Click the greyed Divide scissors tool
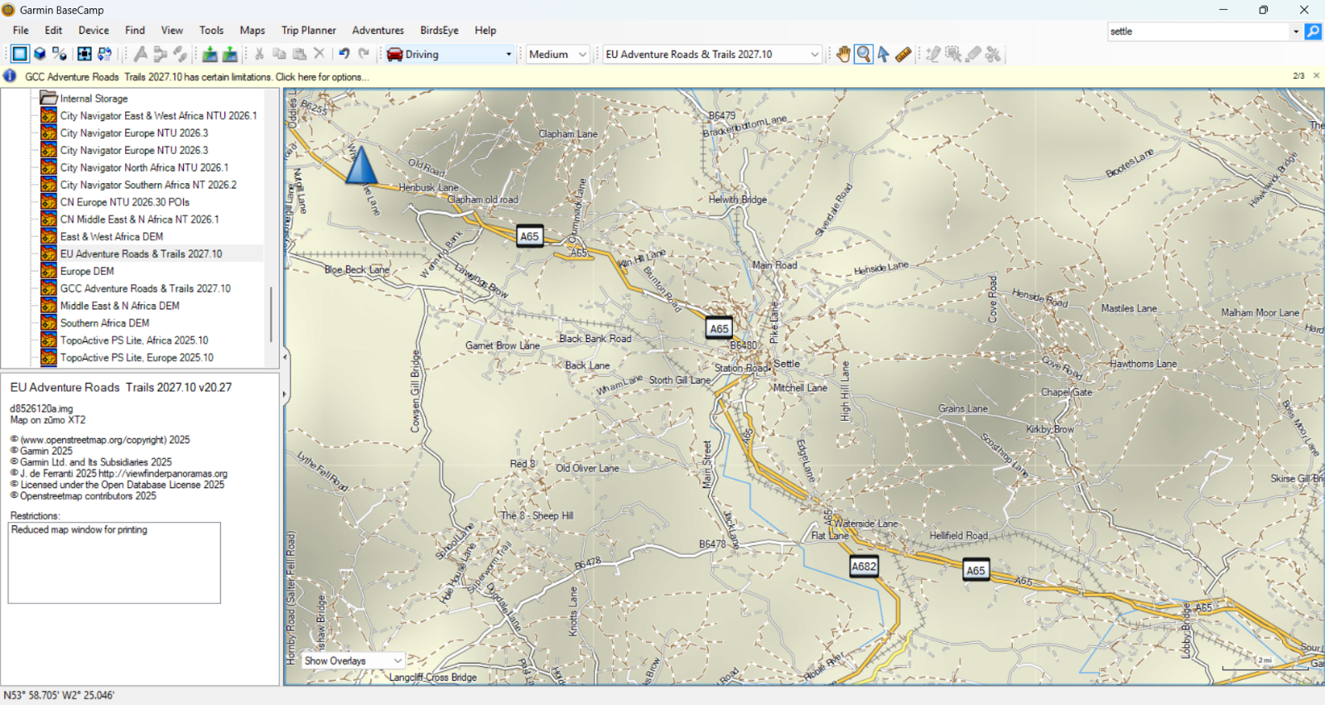The height and width of the screenshot is (705, 1325). coord(993,54)
